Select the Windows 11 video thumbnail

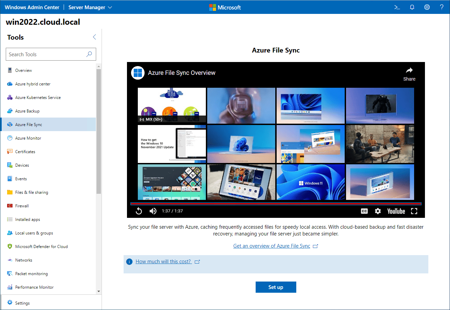coord(310,182)
